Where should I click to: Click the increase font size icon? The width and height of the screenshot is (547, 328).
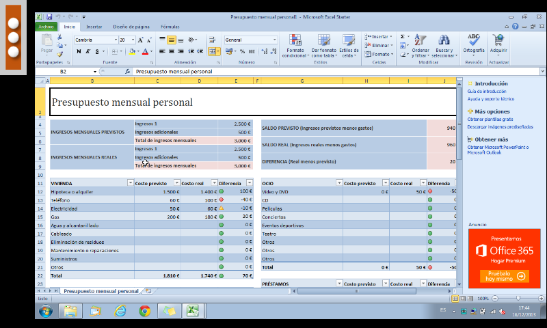pos(141,40)
